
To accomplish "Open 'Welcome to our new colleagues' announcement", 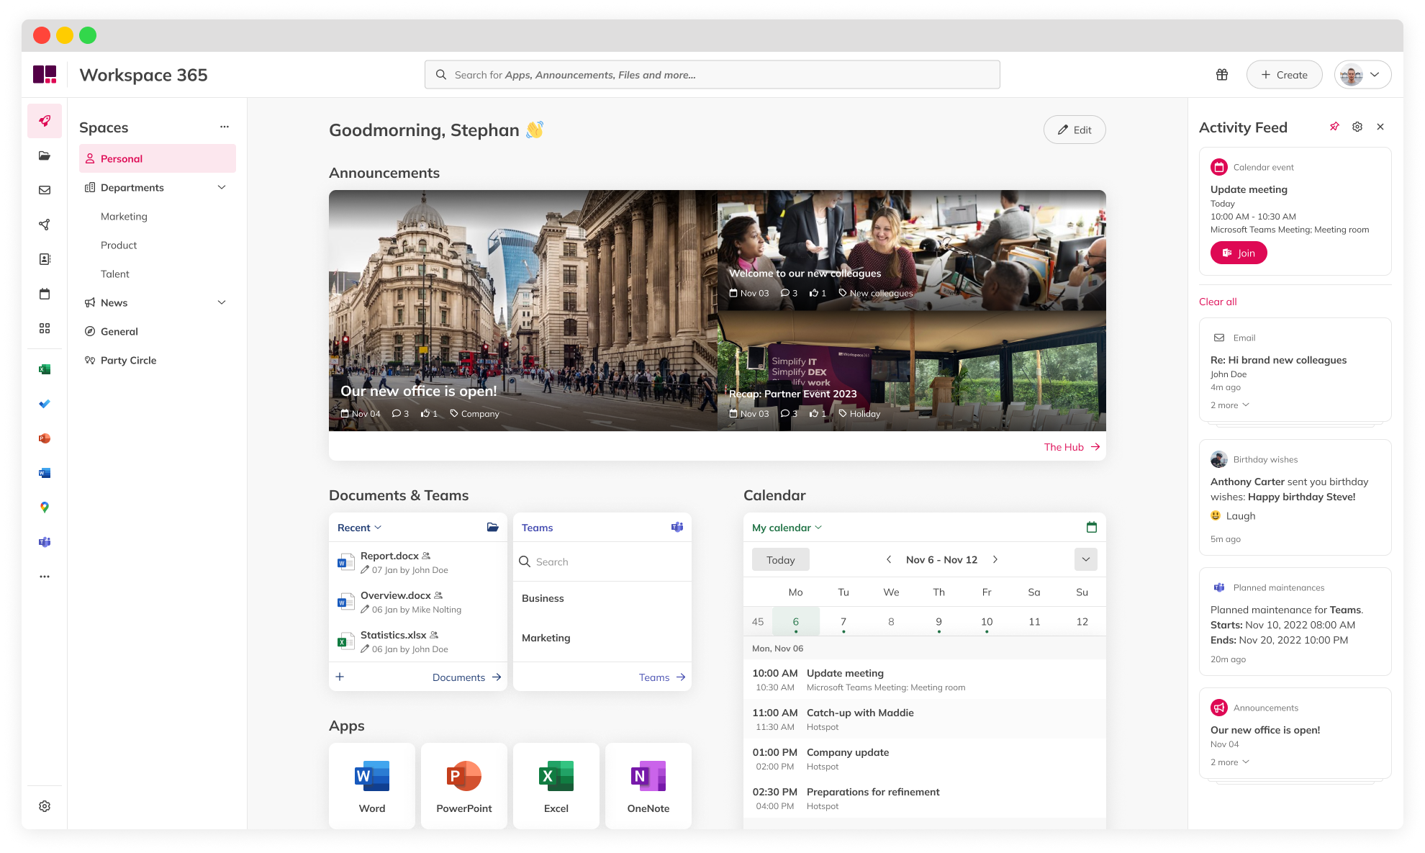I will coord(912,250).
